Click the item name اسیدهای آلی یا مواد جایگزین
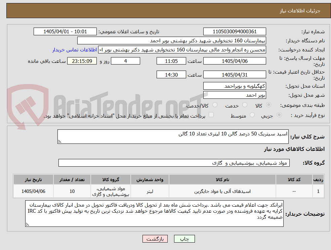Viewport: 331px width, 250px height. click(222, 191)
